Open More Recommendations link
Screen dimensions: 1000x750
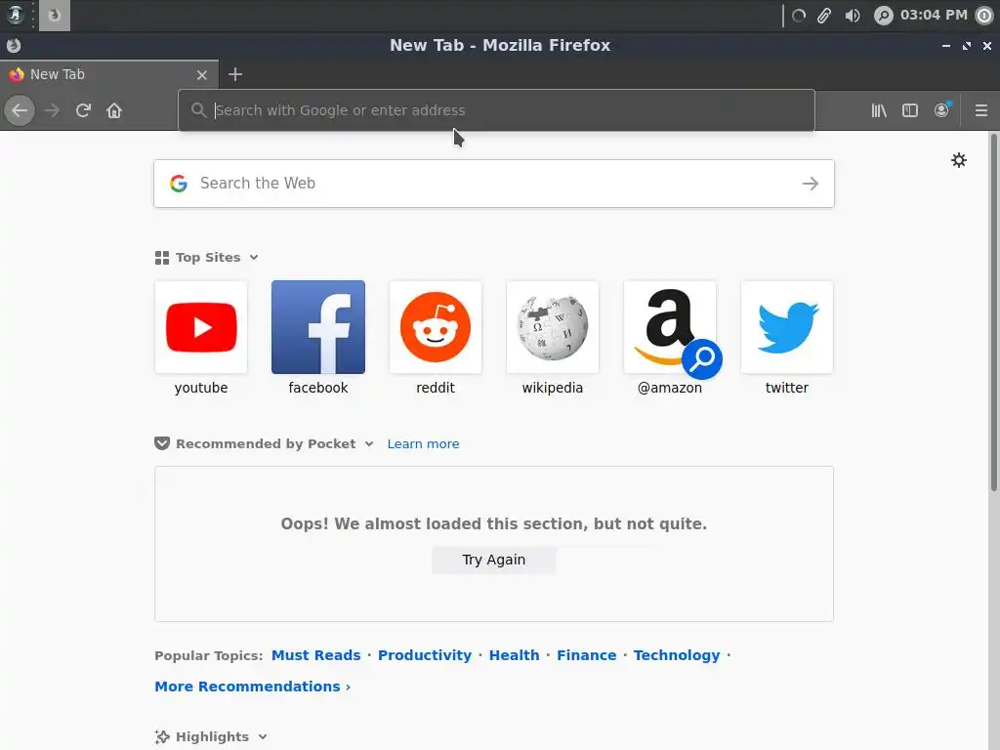(x=253, y=687)
